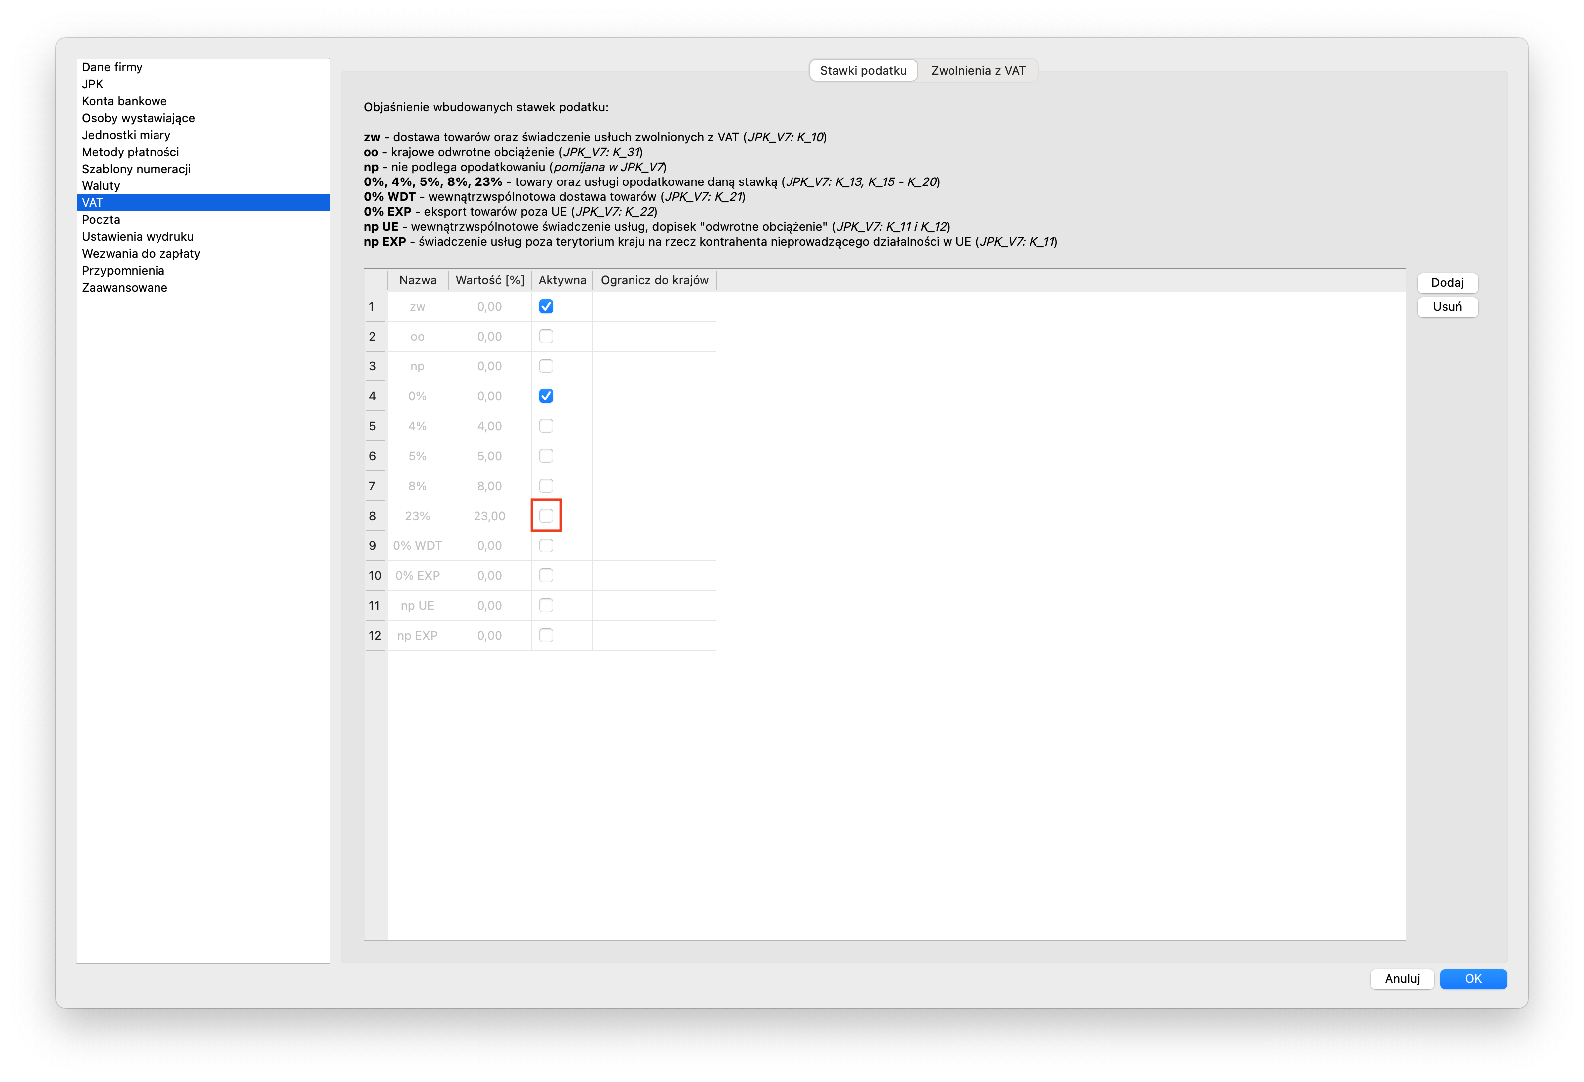Click Ogranicz do krajów cell for 23%
Viewport: 1584px width, 1082px height.
tap(653, 516)
